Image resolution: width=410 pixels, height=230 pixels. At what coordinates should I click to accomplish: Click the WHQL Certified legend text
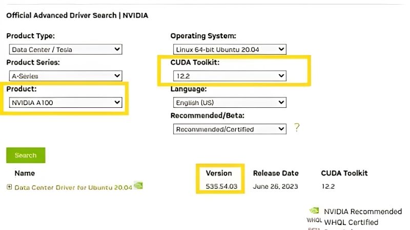click(351, 222)
